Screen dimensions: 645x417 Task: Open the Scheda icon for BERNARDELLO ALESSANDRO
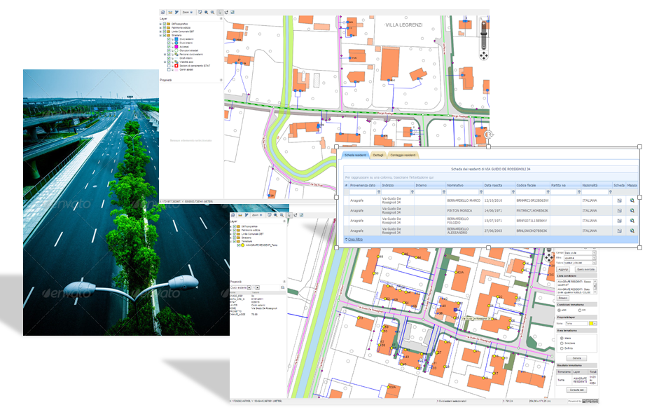619,231
